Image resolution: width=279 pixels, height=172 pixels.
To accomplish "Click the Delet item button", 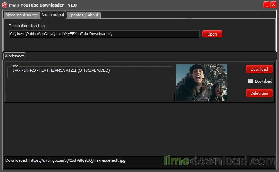I will pyautogui.click(x=259, y=93).
